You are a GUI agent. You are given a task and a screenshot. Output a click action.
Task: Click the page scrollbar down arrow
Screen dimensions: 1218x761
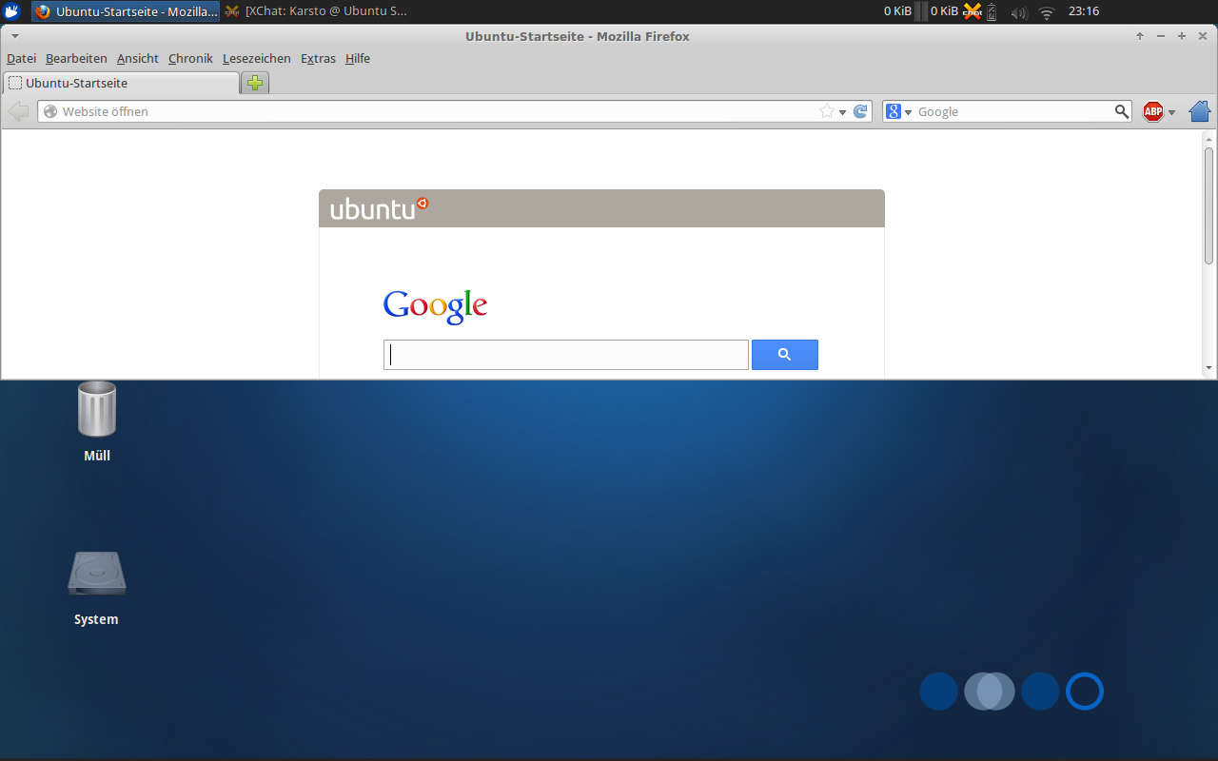[1209, 368]
